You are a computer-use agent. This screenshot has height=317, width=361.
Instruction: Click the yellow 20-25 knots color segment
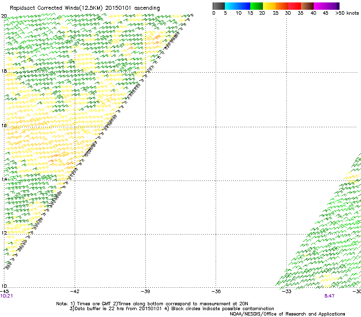pyautogui.click(x=269, y=6)
